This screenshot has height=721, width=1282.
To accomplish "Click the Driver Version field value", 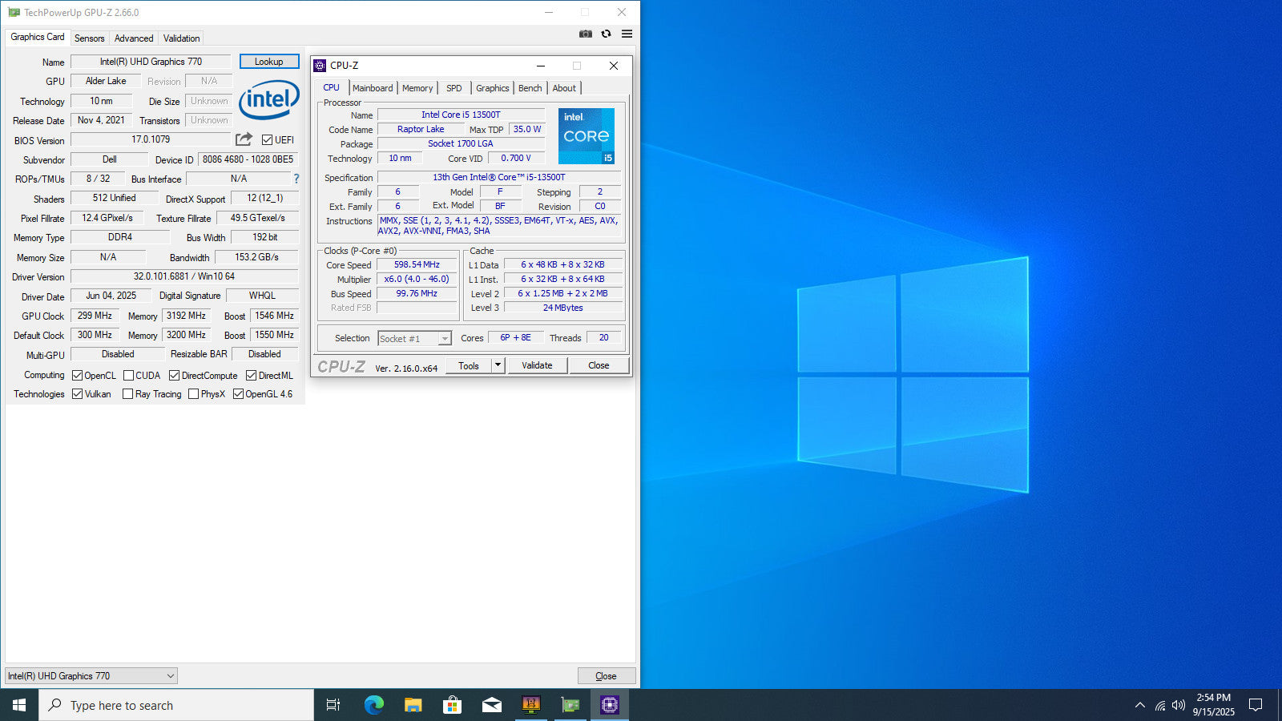I will 184,276.
